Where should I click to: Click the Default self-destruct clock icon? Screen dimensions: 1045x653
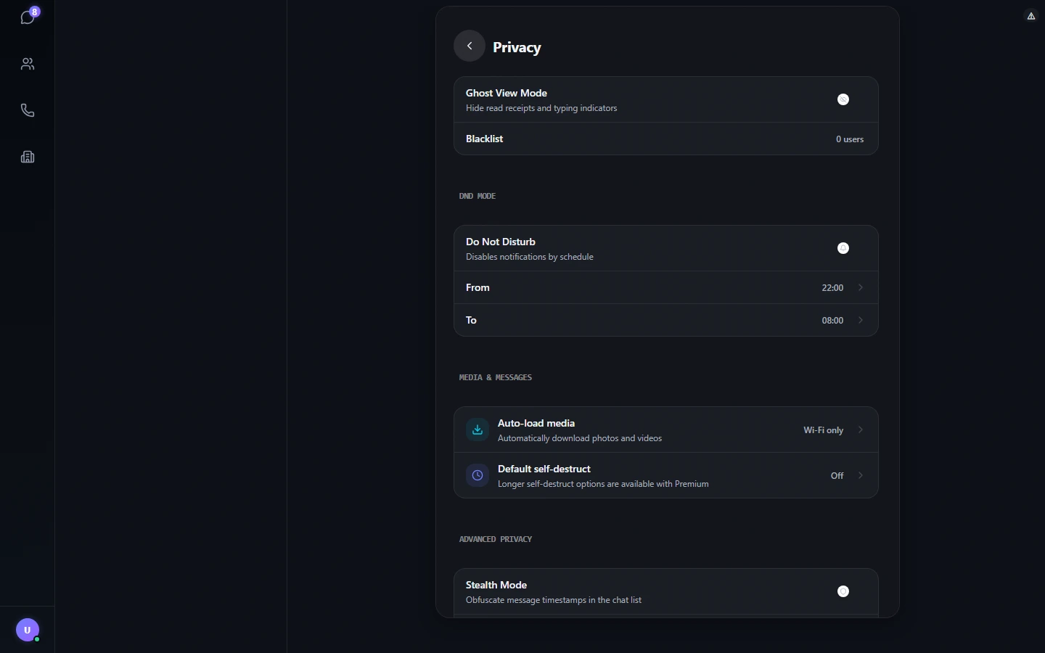tap(478, 475)
